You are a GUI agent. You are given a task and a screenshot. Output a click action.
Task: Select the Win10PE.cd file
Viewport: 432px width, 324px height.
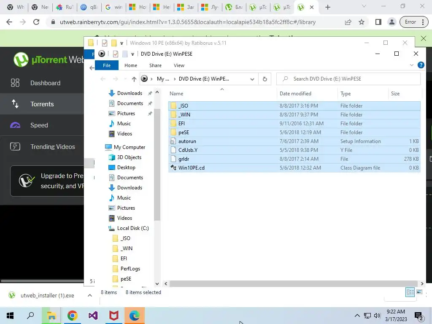pos(294,167)
